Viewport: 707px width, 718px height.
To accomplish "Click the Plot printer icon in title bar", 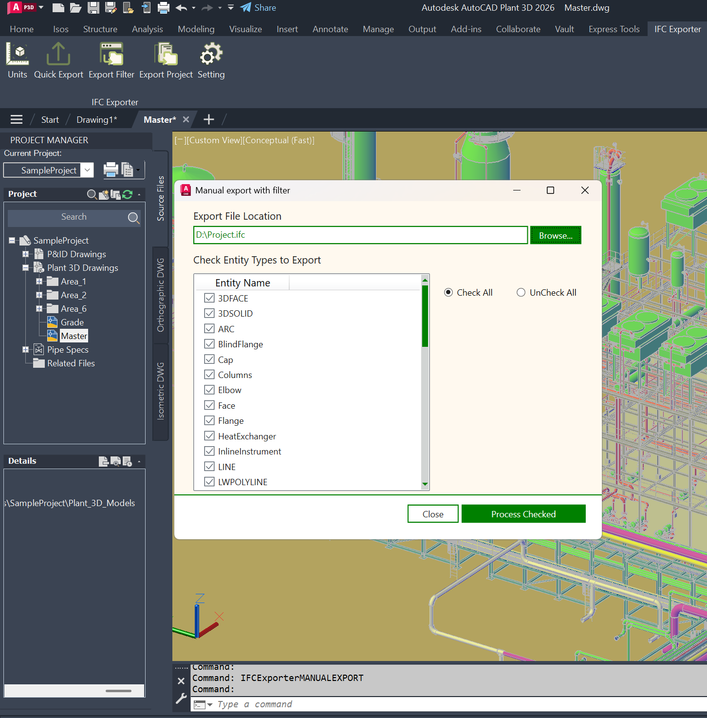I will (x=164, y=8).
